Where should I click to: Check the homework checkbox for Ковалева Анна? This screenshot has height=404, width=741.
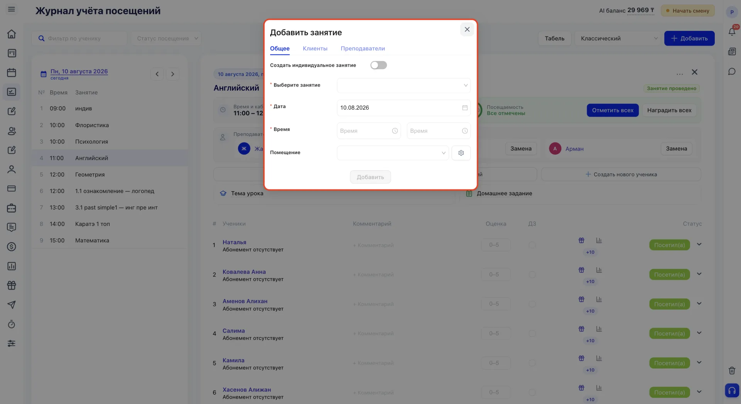click(x=532, y=275)
